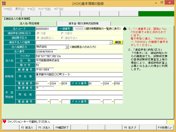Click F3 次法人 function button
This screenshot has height=132, width=176.
pos(45,128)
